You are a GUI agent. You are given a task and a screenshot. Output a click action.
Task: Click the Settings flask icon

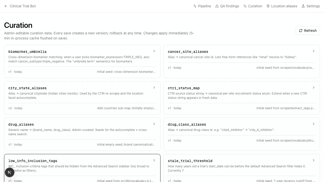[x=303, y=6]
